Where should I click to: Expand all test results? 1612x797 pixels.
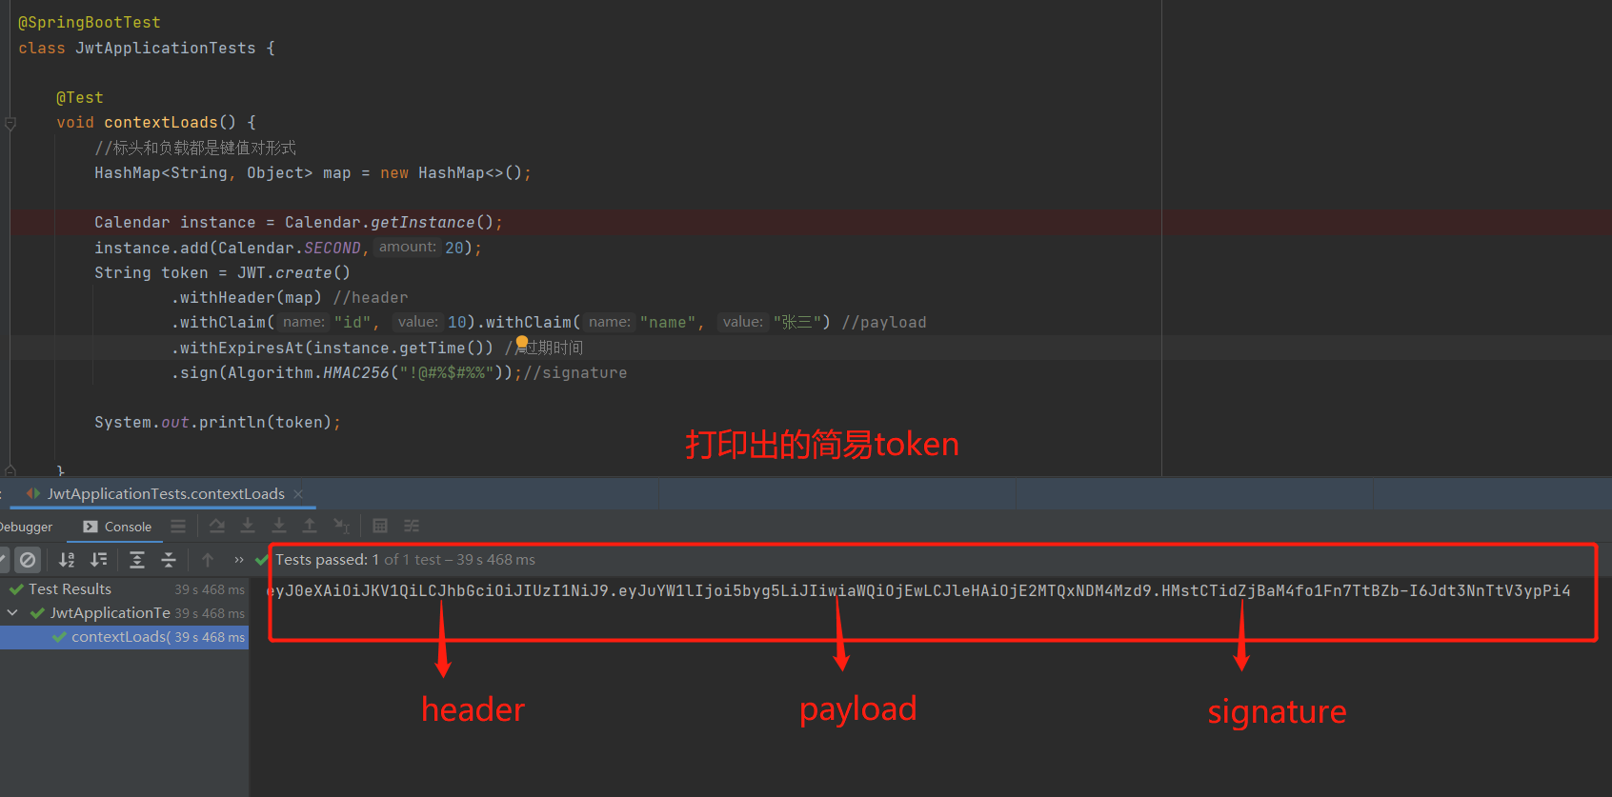[137, 560]
